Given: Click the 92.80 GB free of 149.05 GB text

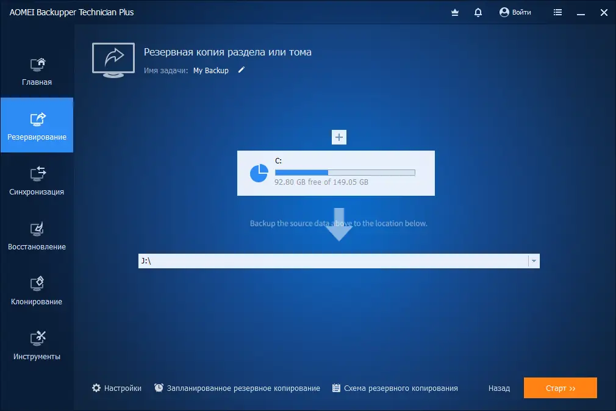Looking at the screenshot, I should tap(321, 182).
